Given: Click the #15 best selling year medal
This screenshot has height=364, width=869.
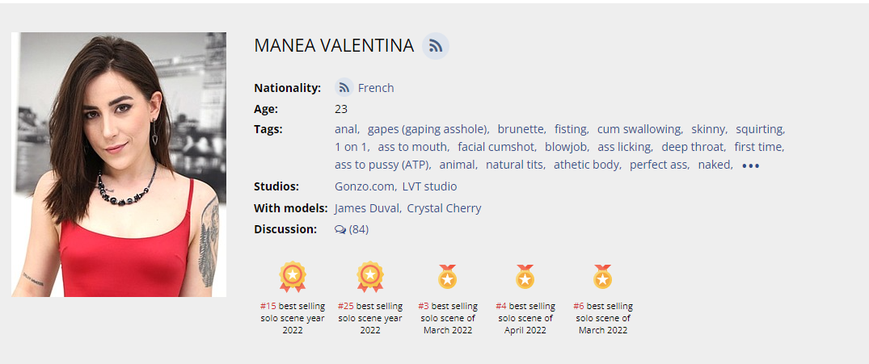Looking at the screenshot, I should coord(293,276).
